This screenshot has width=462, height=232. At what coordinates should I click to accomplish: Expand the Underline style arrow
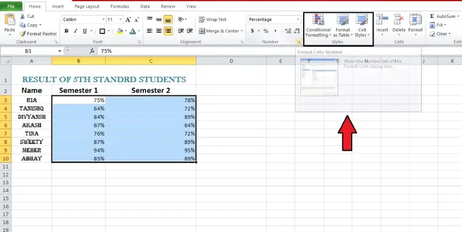click(x=91, y=31)
